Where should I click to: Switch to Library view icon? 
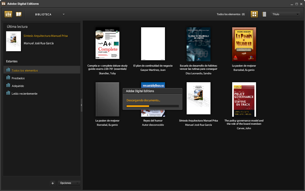tap(8, 14)
